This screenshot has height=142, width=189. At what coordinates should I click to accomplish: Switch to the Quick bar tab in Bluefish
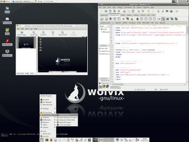pos(104,15)
